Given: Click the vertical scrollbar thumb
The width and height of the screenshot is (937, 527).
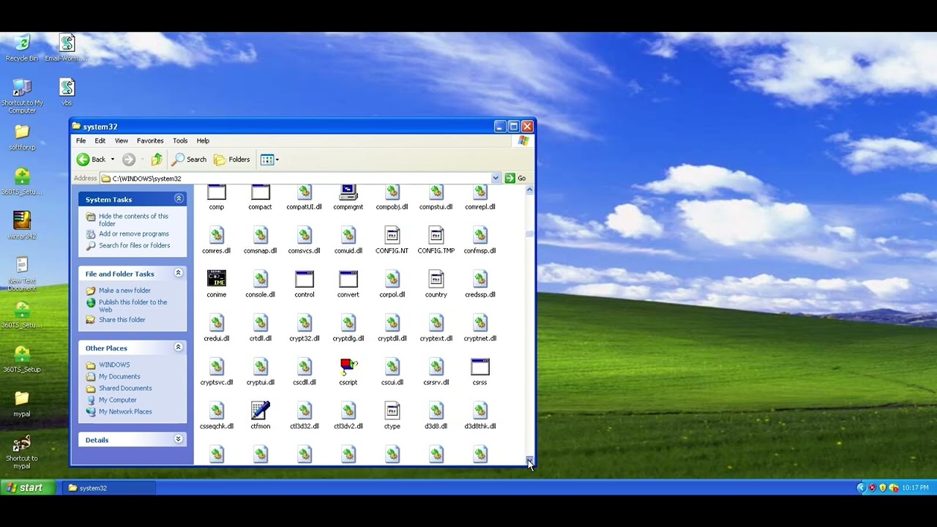Looking at the screenshot, I should click(529, 234).
